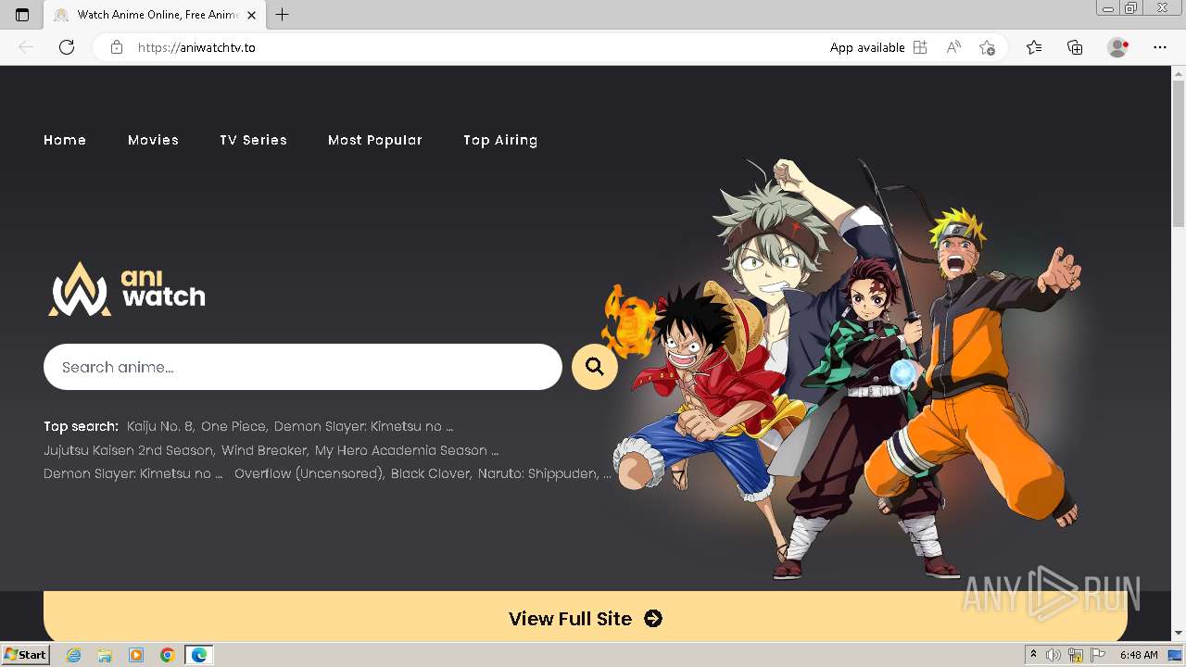This screenshot has width=1186, height=667.
Task: Select the Microsoft Edge taskbar icon
Action: pyautogui.click(x=199, y=655)
